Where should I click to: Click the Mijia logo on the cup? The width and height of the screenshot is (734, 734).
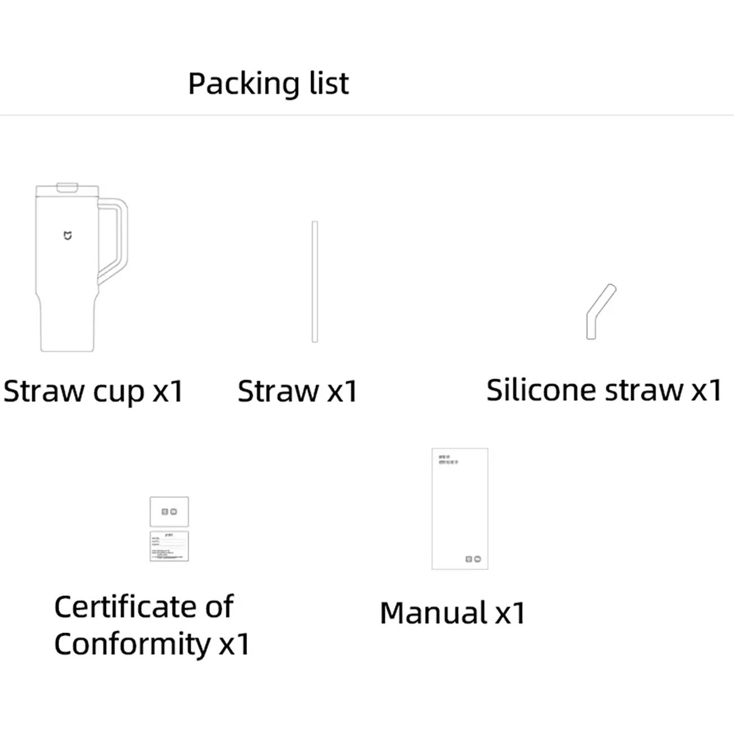point(68,235)
